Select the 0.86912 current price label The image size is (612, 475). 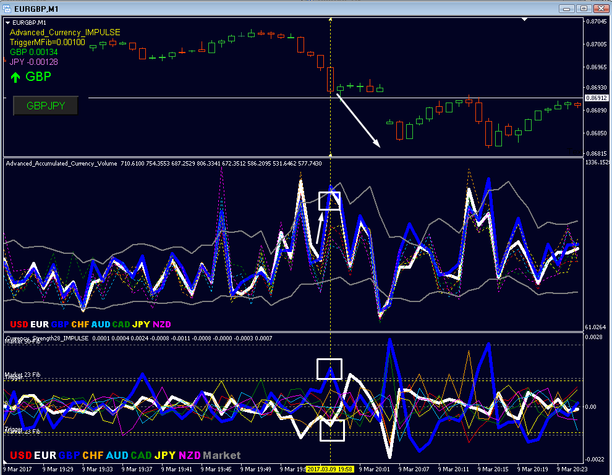[x=596, y=98]
